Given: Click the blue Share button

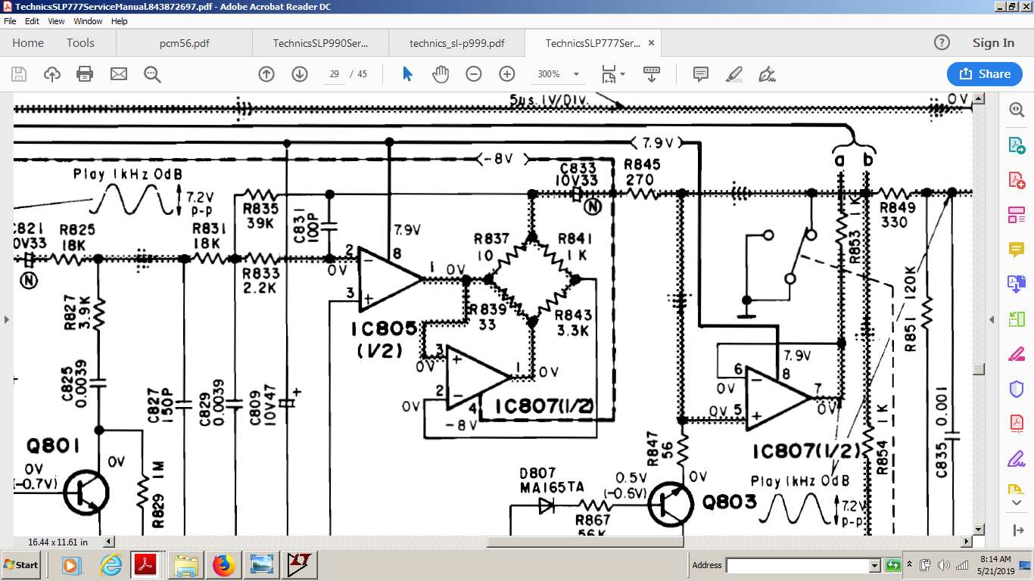Looking at the screenshot, I should 985,74.
